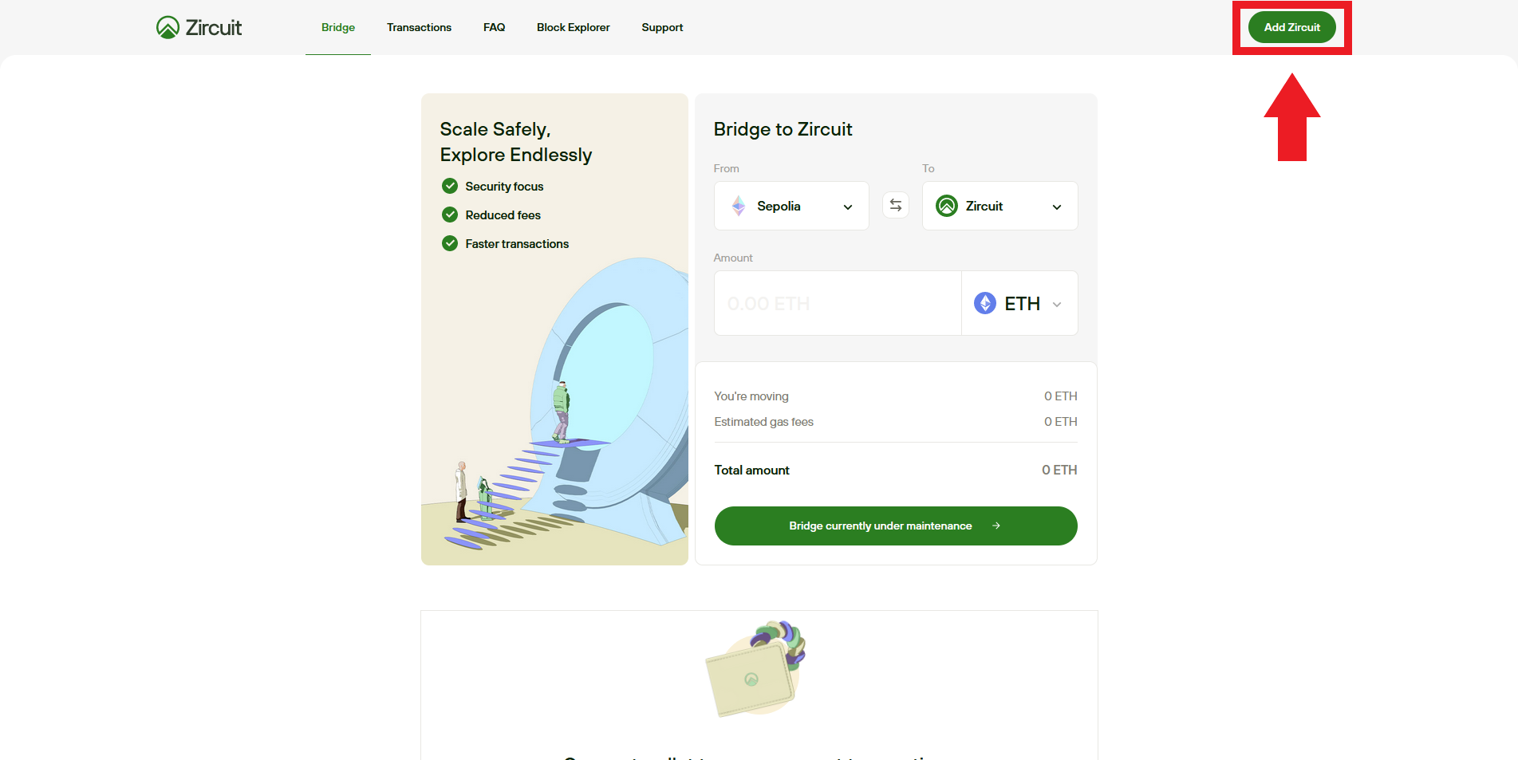Screen dimensions: 1518x760
Task: Click the green checkmark beside Reduced fees
Action: [450, 215]
